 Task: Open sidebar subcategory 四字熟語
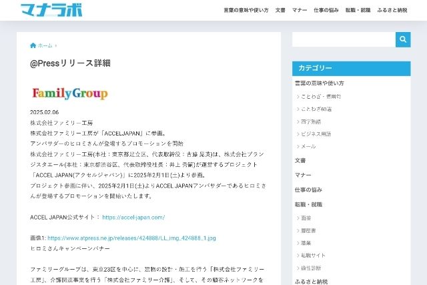(311, 121)
